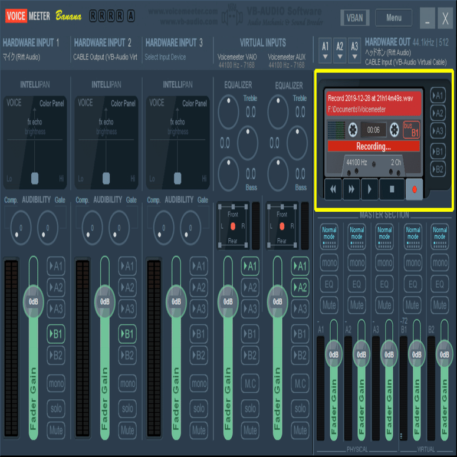Click the B2 master bus fader knob
Image resolution: width=457 pixels, height=457 pixels.
tap(444, 354)
